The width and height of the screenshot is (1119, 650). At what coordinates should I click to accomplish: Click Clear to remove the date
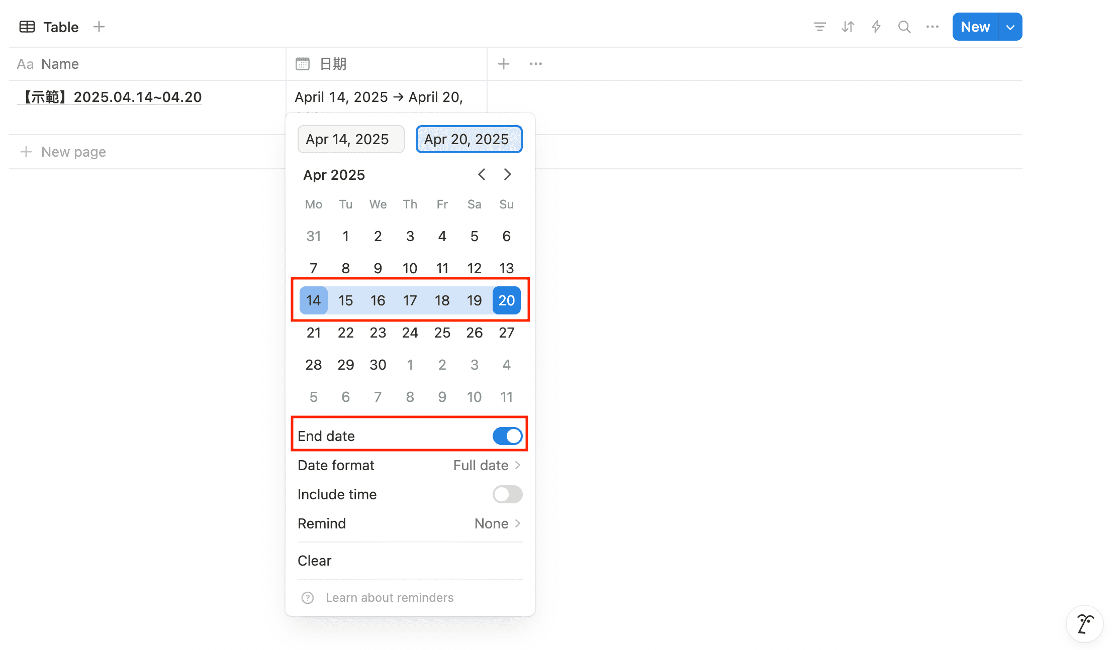(315, 561)
